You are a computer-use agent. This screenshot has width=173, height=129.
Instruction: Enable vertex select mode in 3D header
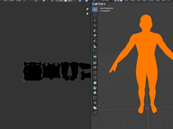(115, 1)
